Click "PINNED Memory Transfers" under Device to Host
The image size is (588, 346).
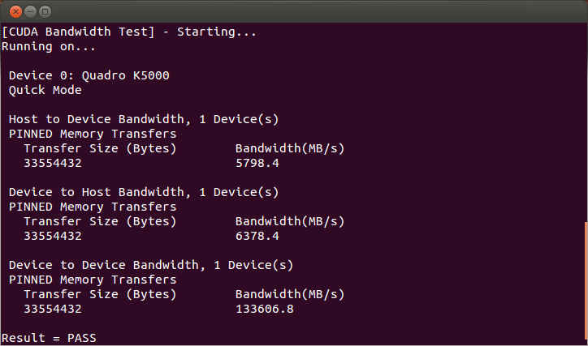click(x=93, y=207)
